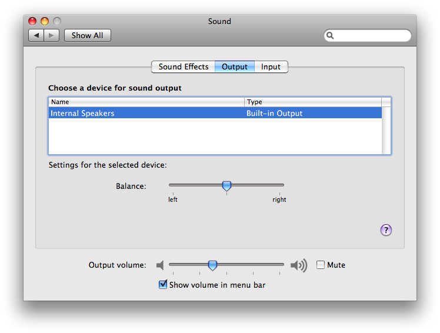Click inside the search field

point(372,35)
